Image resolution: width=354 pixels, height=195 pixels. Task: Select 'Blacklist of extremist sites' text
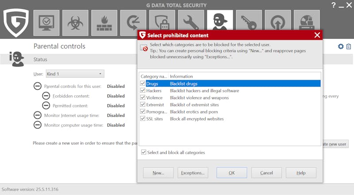[194, 105]
